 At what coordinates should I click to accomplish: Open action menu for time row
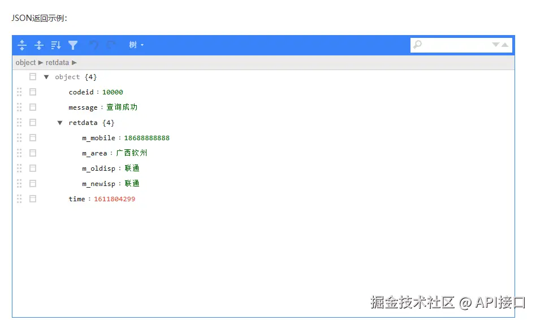33,198
